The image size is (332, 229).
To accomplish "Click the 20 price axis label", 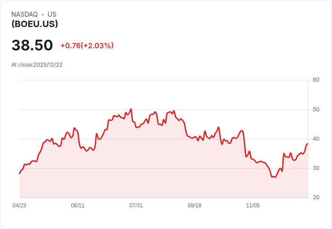I will (x=316, y=197).
